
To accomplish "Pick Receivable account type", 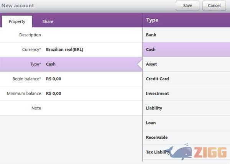I will [186, 137].
